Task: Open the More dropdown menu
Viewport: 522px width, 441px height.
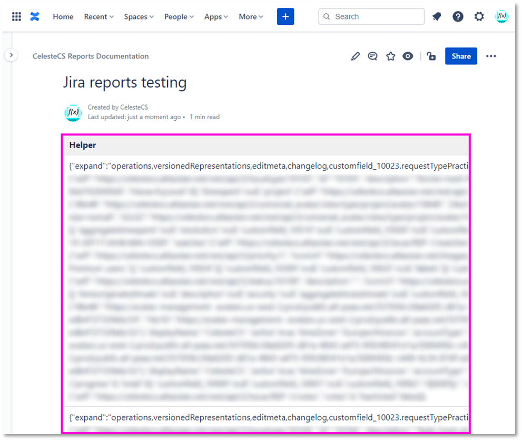Action: pyautogui.click(x=251, y=17)
